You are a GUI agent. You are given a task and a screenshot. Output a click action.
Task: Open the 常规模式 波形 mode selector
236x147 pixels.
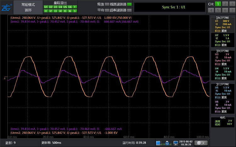point(28,7)
